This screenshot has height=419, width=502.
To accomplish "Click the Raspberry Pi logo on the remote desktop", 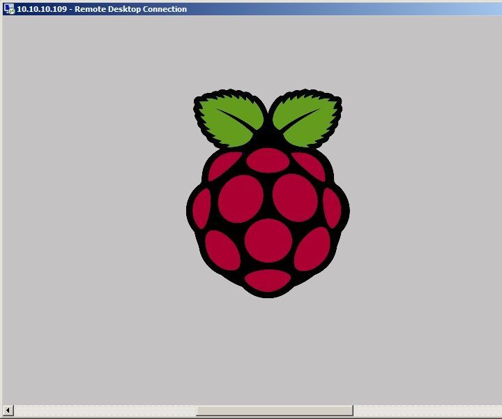I will (x=268, y=193).
